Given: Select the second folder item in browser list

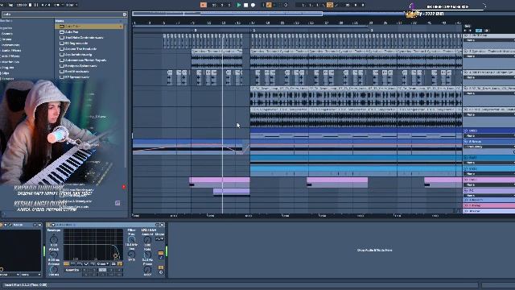Looking at the screenshot, I should coord(89,32).
